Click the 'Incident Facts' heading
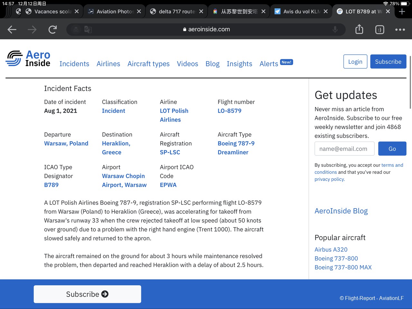 coord(68,89)
